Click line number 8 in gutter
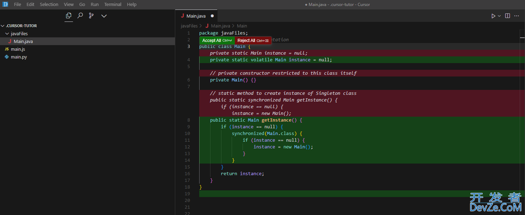The width and height of the screenshot is (525, 215). click(189, 120)
